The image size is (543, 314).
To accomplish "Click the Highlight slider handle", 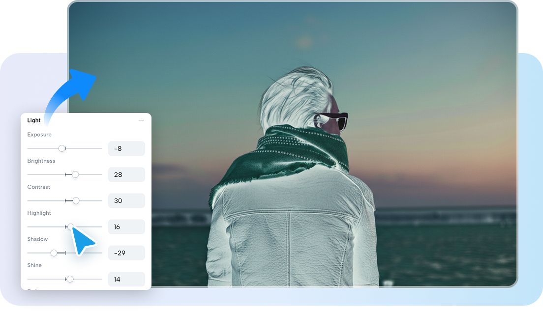I will pos(71,227).
